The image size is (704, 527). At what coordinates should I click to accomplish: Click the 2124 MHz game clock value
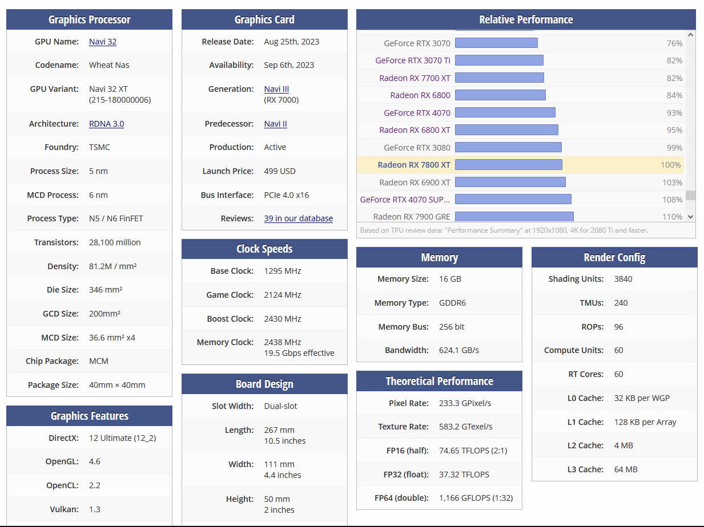(283, 295)
